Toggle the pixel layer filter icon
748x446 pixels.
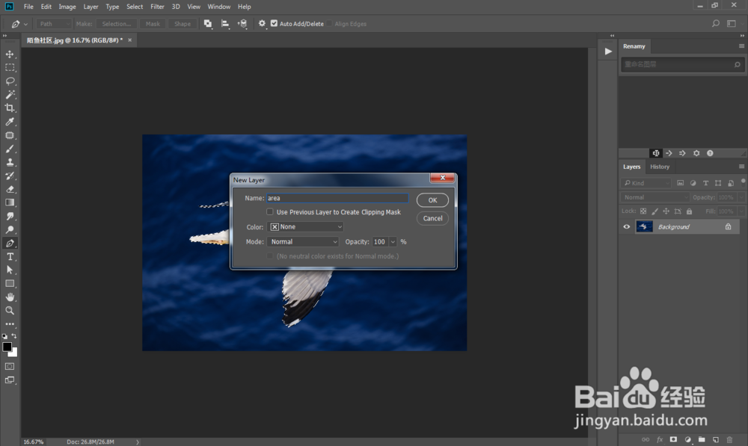pos(680,183)
